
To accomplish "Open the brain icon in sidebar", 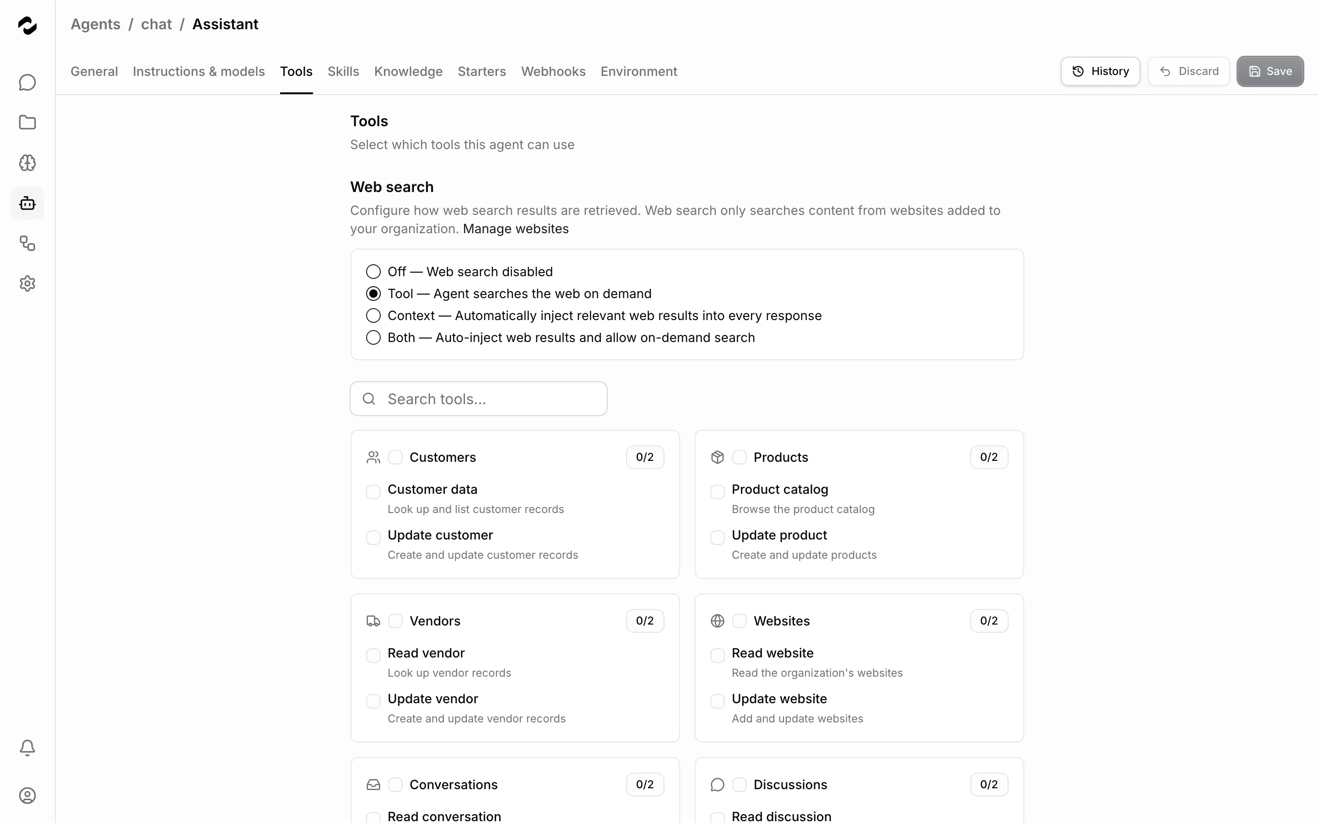I will click(27, 163).
